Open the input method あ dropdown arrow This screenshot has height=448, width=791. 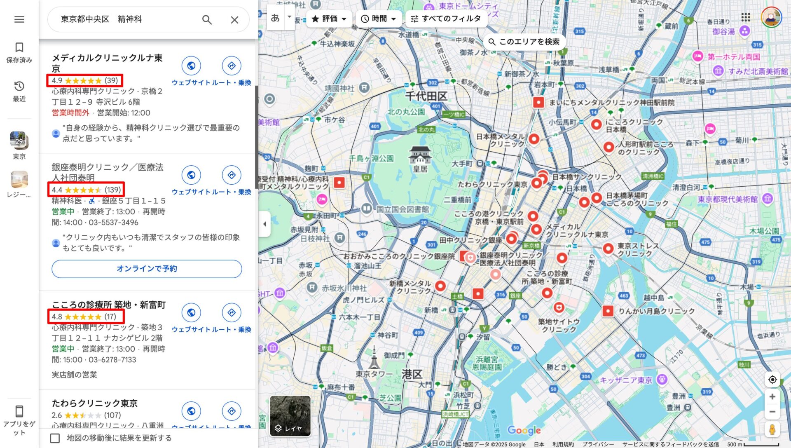pyautogui.click(x=289, y=17)
